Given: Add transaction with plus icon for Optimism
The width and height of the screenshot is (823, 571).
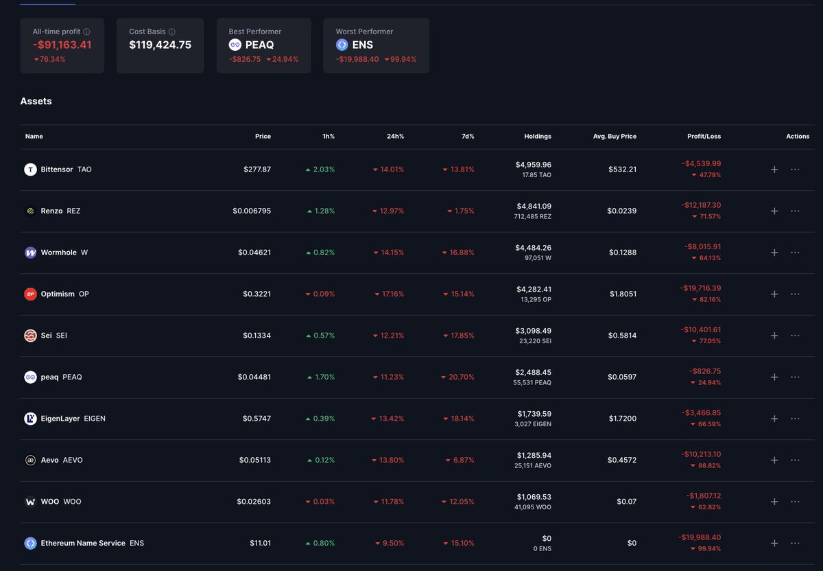Looking at the screenshot, I should point(774,294).
